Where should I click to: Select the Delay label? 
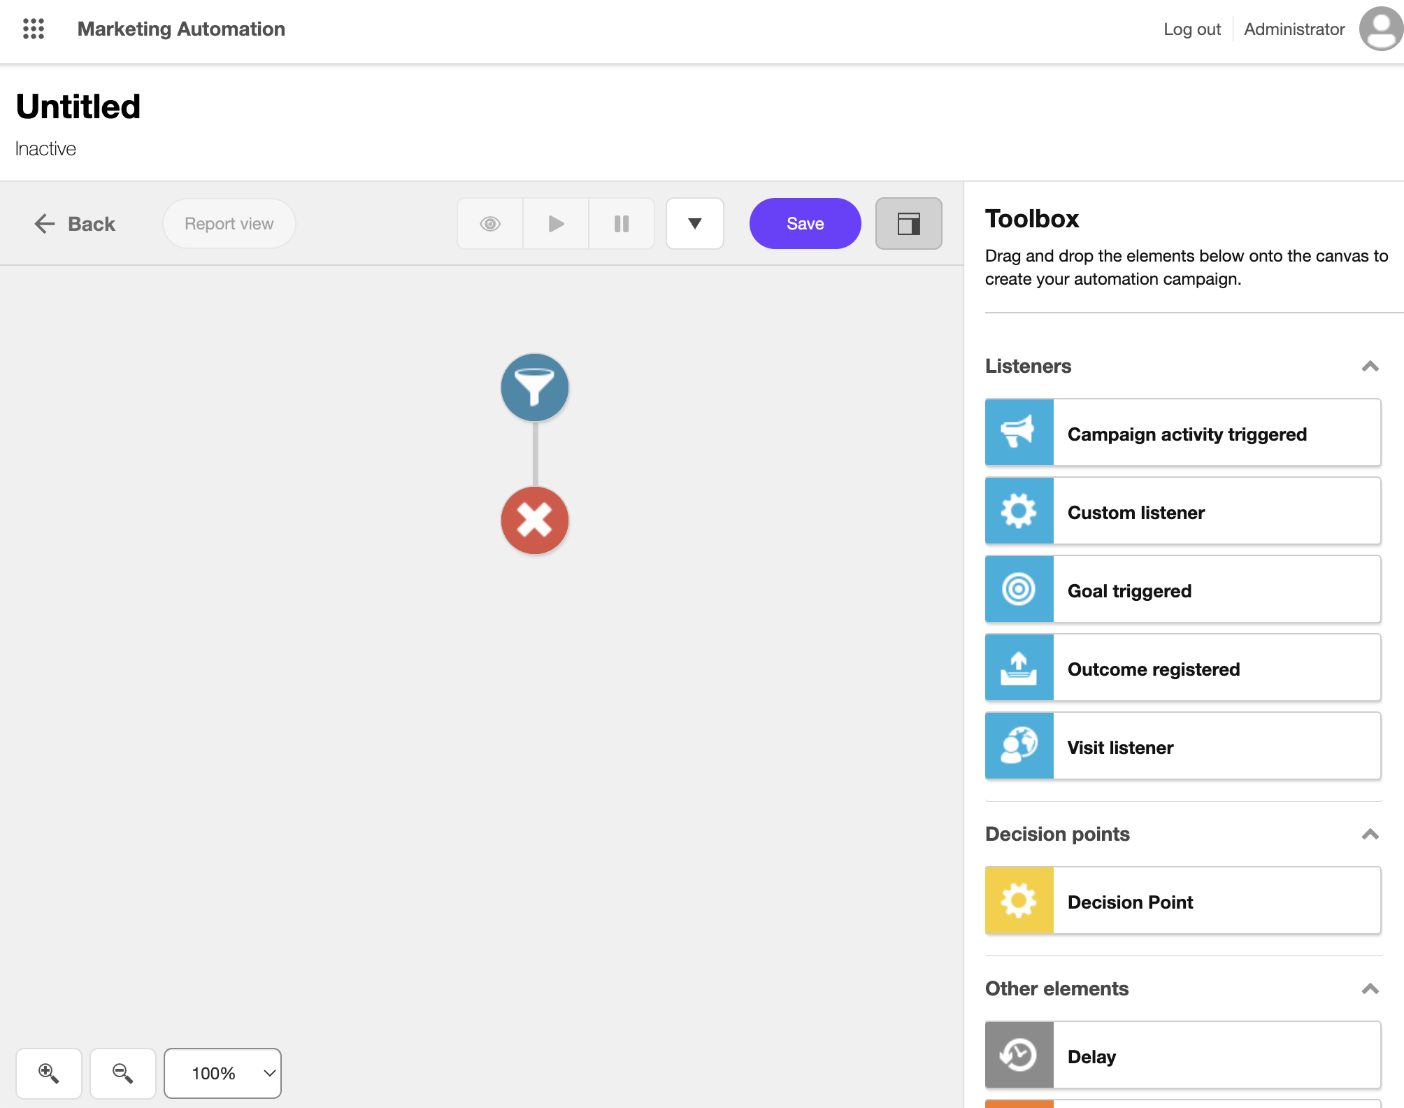click(x=1091, y=1057)
